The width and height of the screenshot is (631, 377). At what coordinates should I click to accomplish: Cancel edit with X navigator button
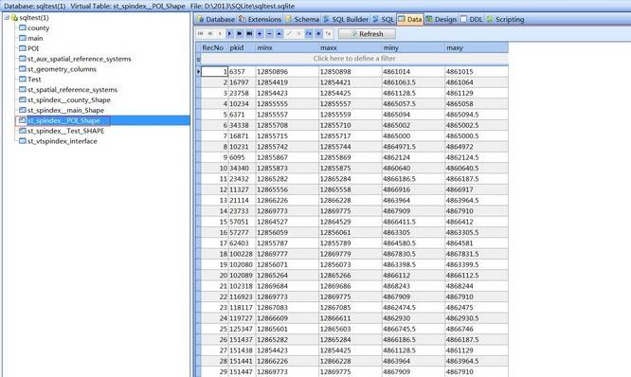point(298,34)
